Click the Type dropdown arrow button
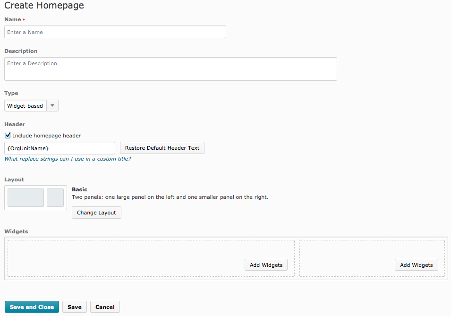 click(52, 106)
